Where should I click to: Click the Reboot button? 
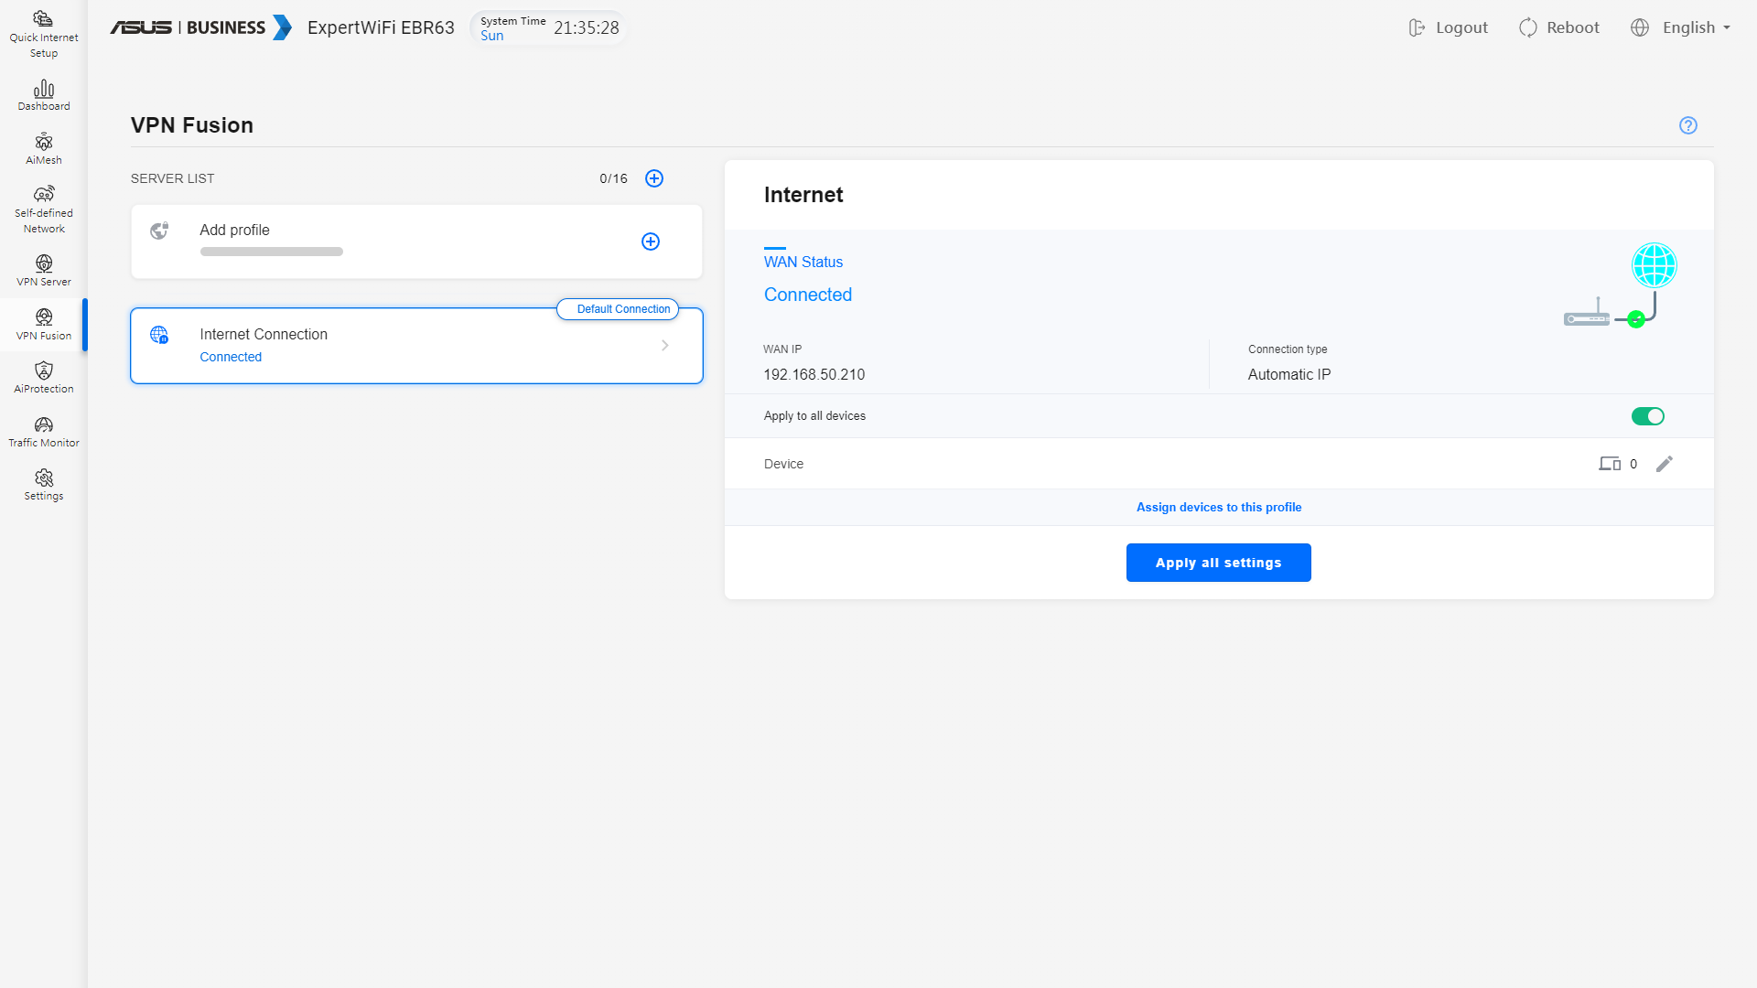click(1558, 27)
